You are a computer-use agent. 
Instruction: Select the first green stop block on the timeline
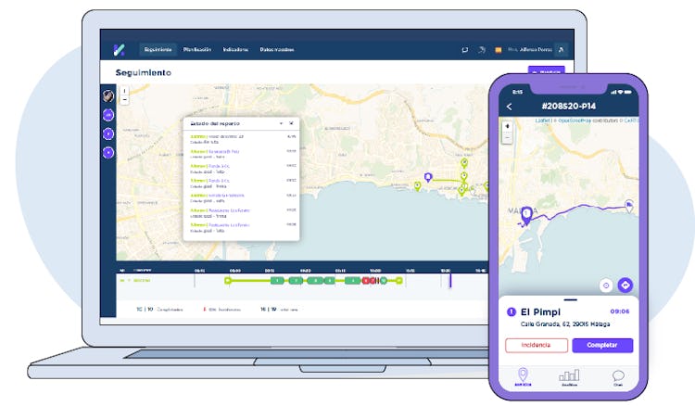[x=277, y=281]
